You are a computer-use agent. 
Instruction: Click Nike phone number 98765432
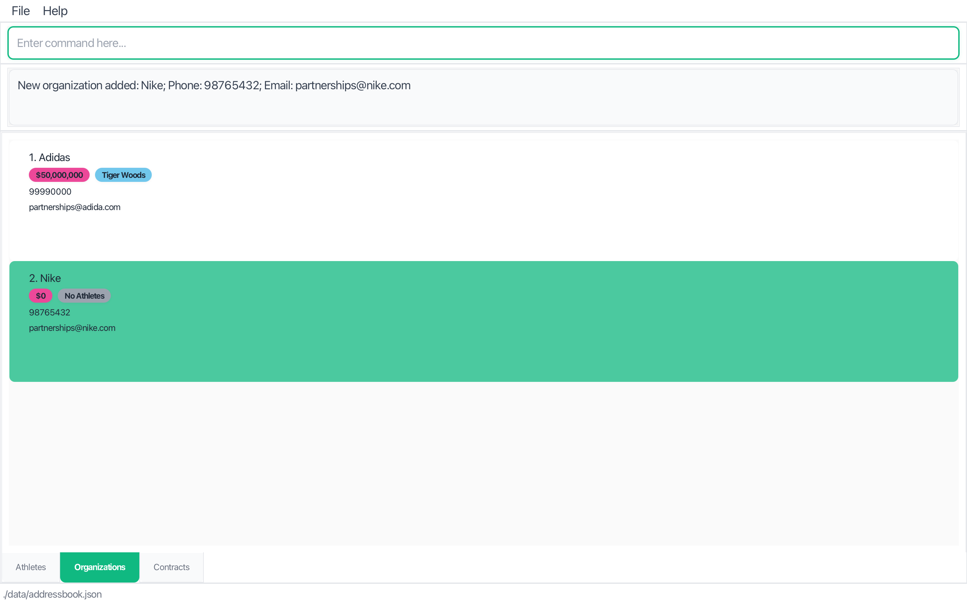coord(50,312)
